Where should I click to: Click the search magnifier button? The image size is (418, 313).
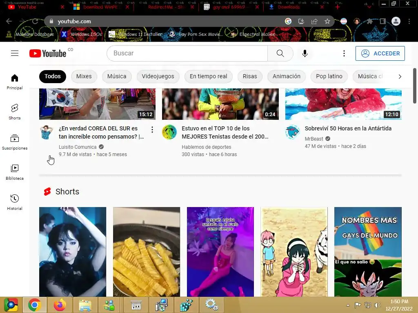pyautogui.click(x=280, y=53)
